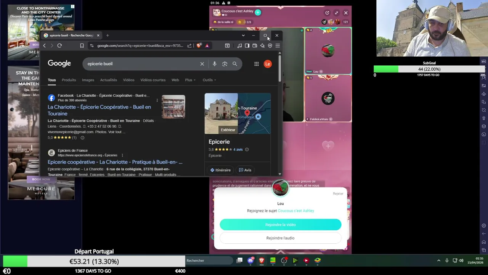This screenshot has height=275, width=488.
Task: Click the Avis button in knowledge panel
Action: pos(245,170)
